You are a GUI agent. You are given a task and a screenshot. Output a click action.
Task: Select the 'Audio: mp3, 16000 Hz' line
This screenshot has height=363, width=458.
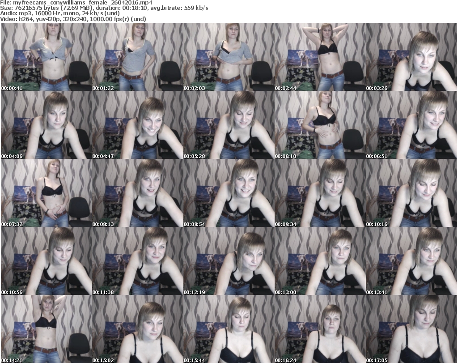tap(60, 13)
